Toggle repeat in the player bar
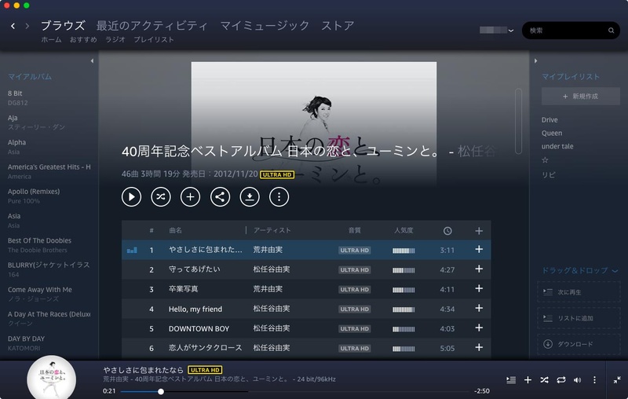This screenshot has width=628, height=399. click(x=561, y=380)
